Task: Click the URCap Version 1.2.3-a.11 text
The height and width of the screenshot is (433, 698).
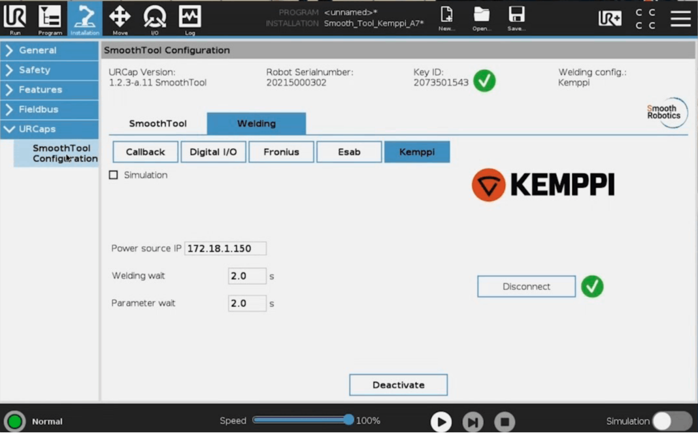Action: click(x=158, y=82)
